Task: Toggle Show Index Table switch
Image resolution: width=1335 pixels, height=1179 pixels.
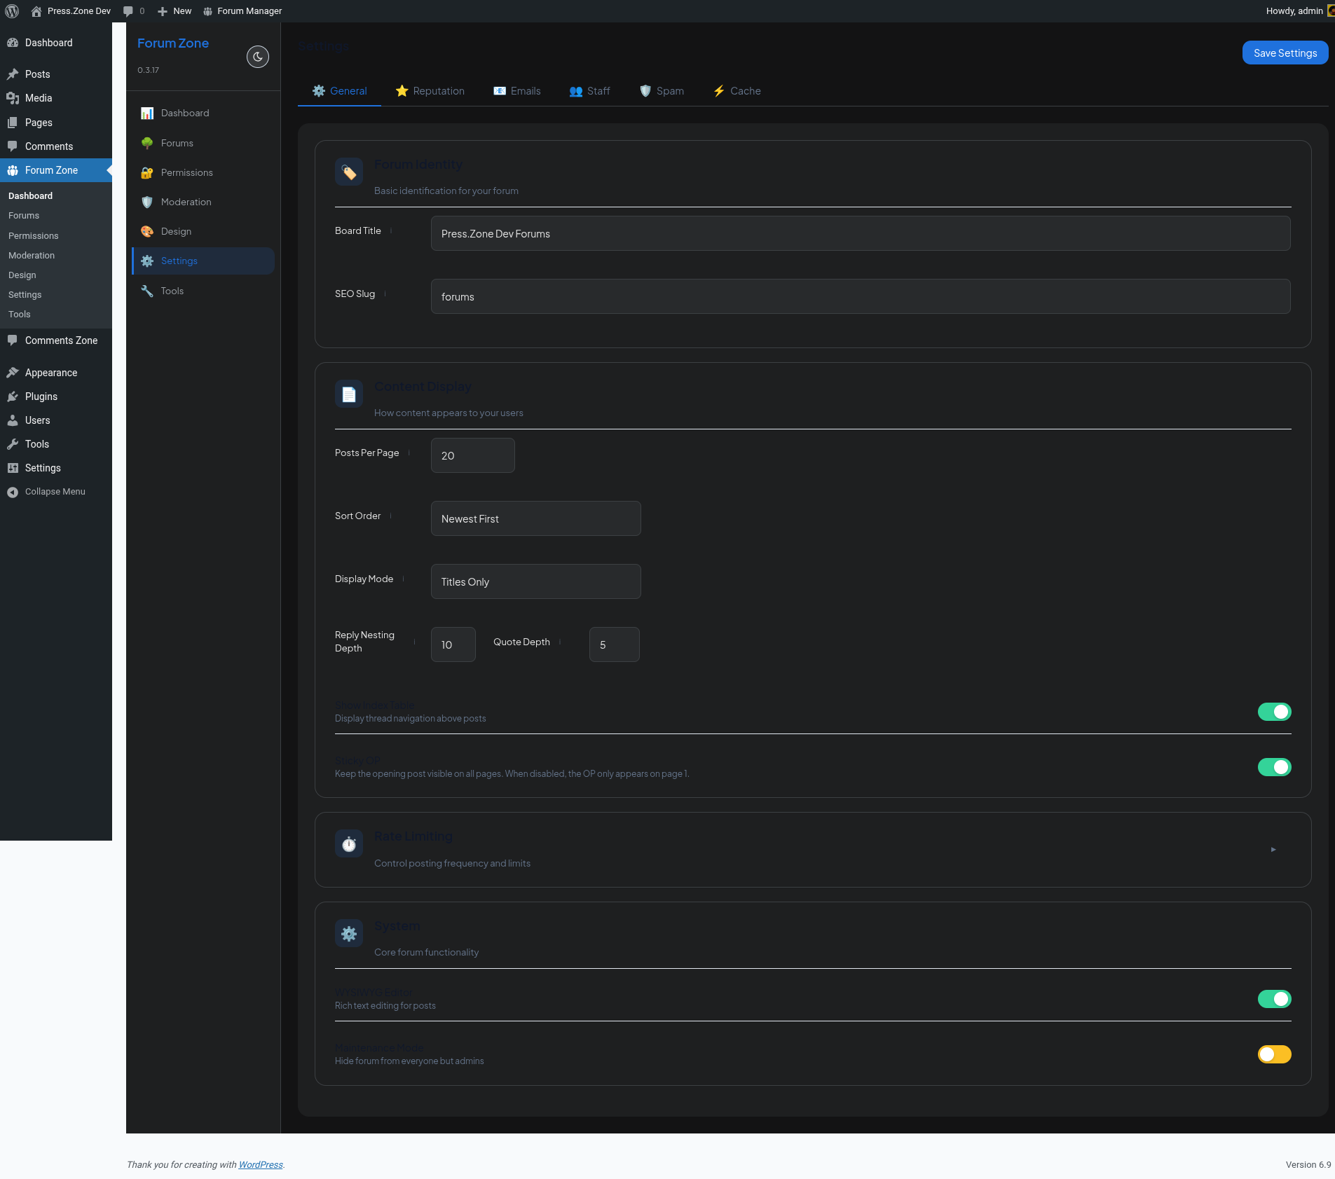Action: click(1274, 712)
